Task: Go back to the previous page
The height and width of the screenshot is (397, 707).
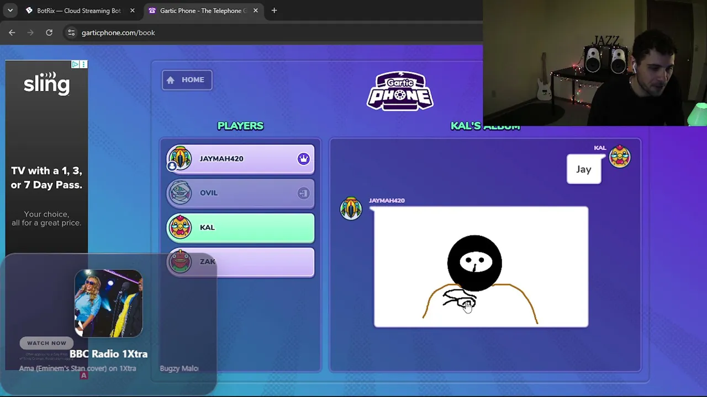Action: click(12, 33)
